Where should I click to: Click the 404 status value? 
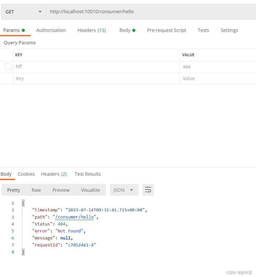[61, 224]
